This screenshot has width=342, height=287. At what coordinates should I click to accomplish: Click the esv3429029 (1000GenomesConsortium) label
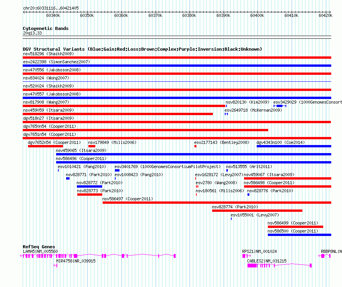[x=307, y=102]
